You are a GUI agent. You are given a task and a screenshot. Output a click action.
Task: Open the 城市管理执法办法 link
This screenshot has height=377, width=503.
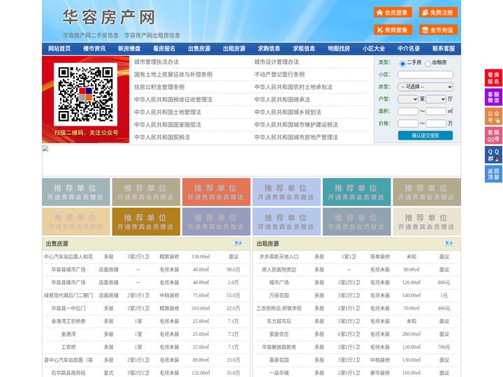156,62
